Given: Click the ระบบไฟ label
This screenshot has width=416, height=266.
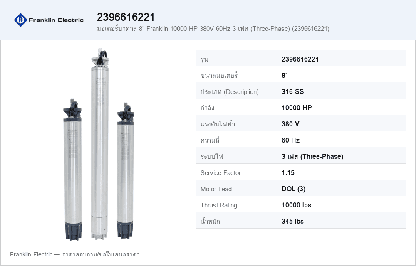Looking at the screenshot, I should click(x=212, y=156).
